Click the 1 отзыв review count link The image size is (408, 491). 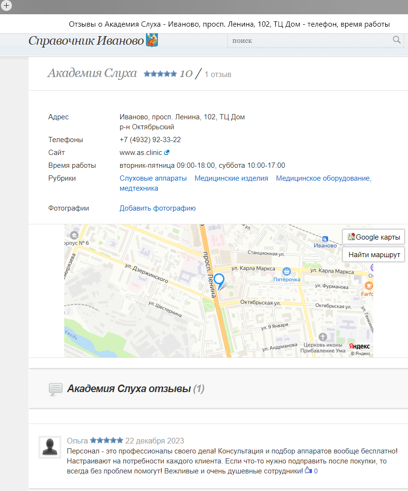point(218,74)
